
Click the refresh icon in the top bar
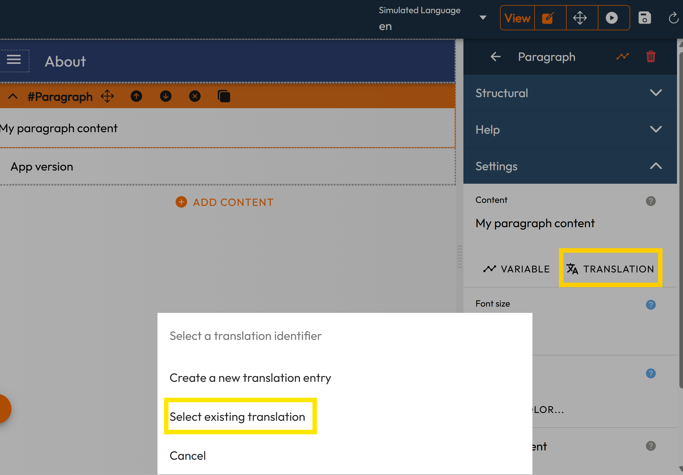pos(673,18)
